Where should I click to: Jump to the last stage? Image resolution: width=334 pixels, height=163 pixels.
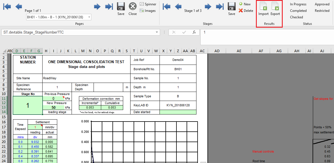pyautogui.click(x=220, y=6)
